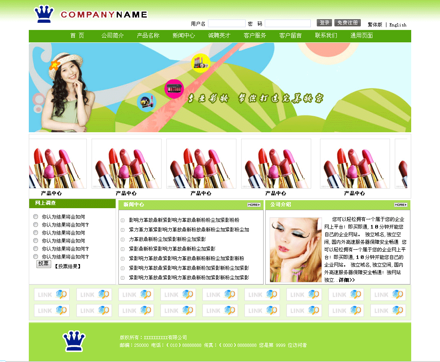
Task: Click the yellow circle cosmetics icon in banner
Action: [x=201, y=63]
